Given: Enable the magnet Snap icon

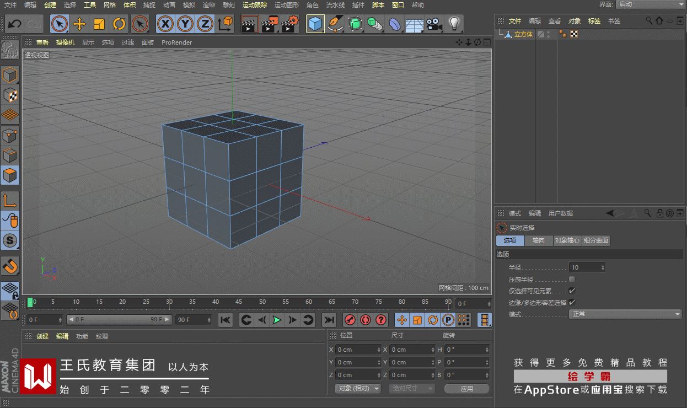Looking at the screenshot, I should point(10,266).
